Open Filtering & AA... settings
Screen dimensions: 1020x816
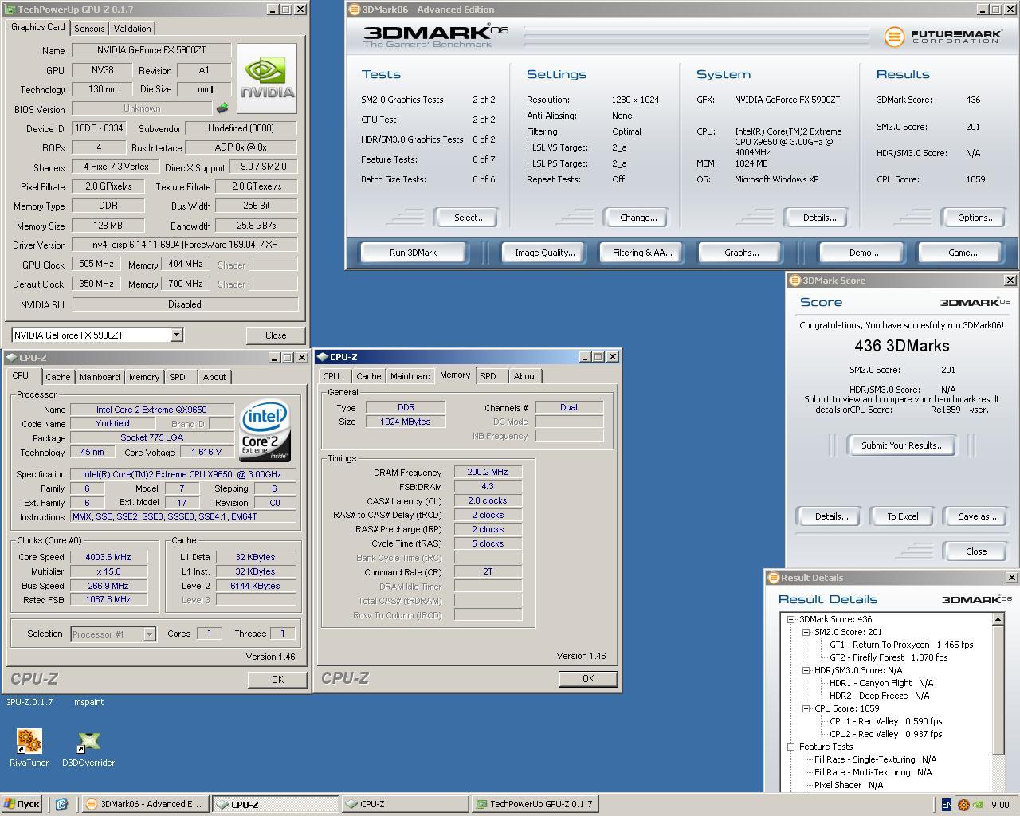(641, 253)
